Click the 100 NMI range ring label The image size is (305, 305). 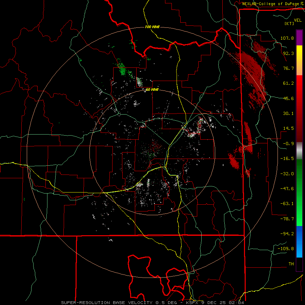(152, 27)
